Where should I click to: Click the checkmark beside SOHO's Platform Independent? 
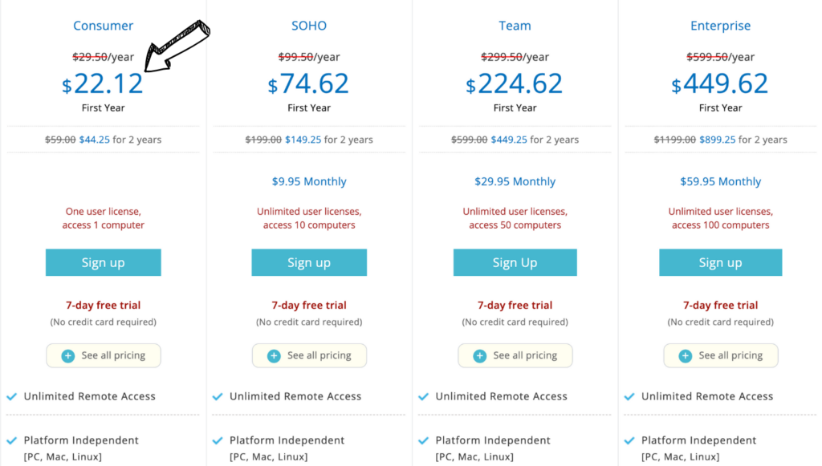point(217,440)
